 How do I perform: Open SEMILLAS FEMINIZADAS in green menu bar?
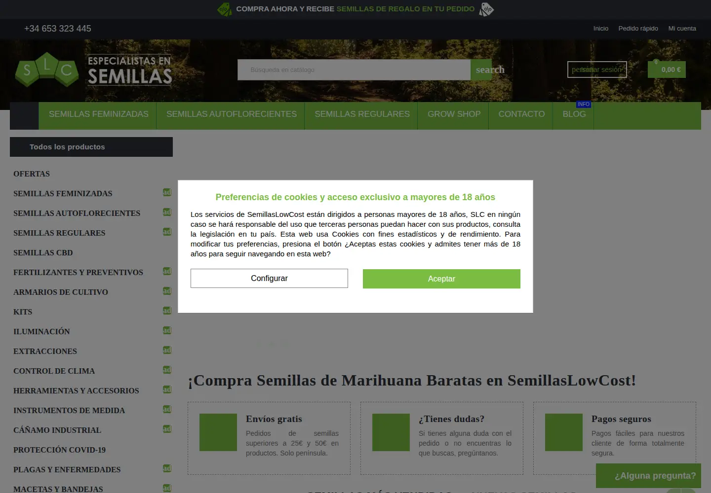coord(98,114)
